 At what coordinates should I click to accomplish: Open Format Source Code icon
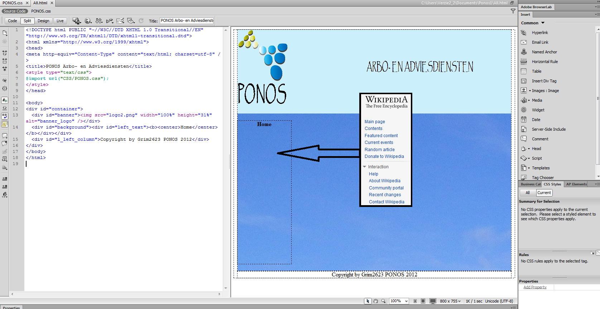point(5,195)
